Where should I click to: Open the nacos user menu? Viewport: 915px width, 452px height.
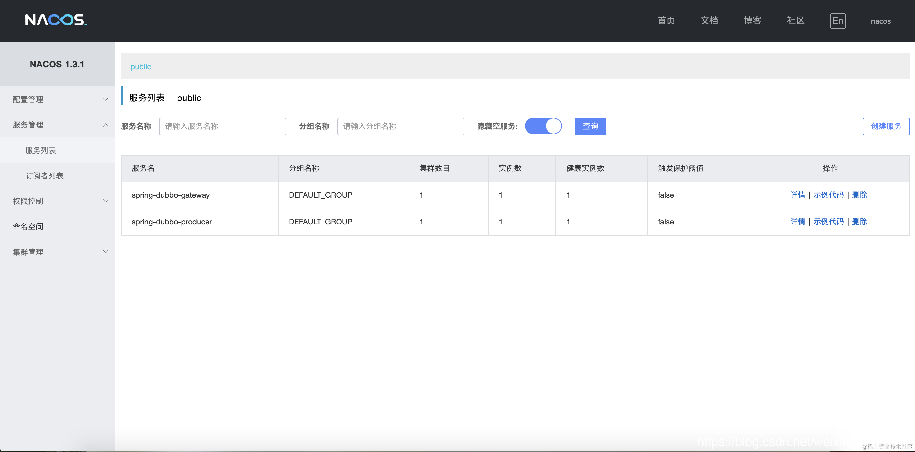880,21
